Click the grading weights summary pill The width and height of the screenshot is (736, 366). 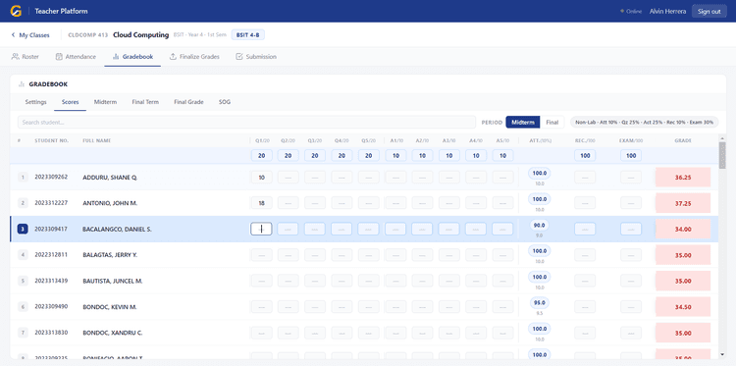[x=644, y=122]
